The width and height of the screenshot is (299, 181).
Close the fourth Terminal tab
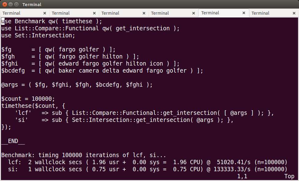[x=194, y=13]
